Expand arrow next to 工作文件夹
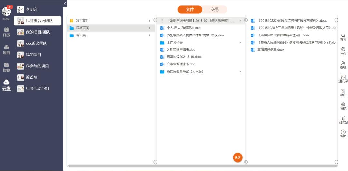This screenshot has width=348, height=171. point(240,43)
